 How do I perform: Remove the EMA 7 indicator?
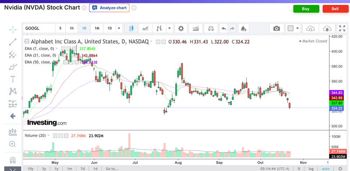coord(74,48)
